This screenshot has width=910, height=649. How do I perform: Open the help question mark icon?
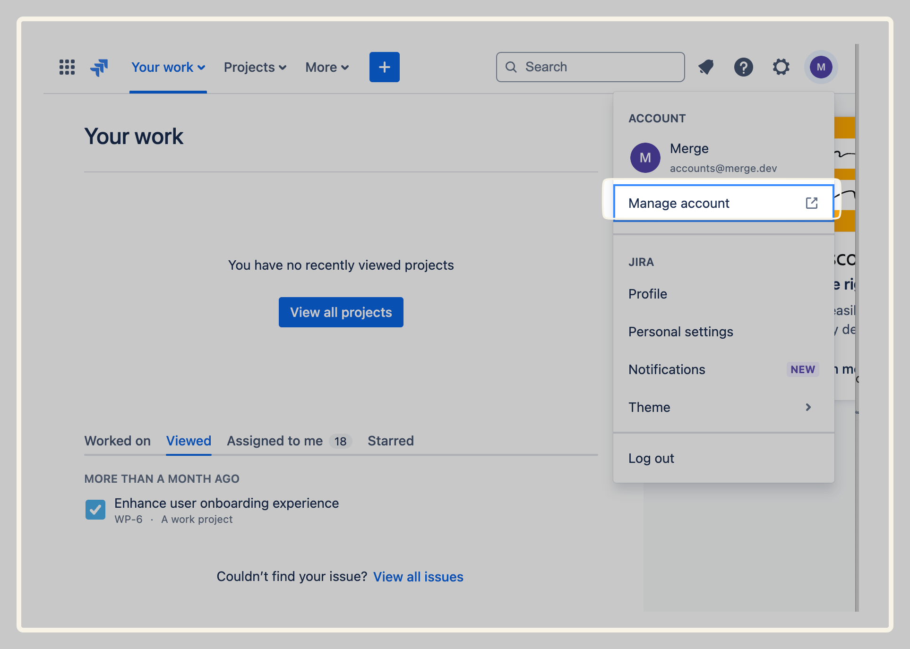[743, 67]
